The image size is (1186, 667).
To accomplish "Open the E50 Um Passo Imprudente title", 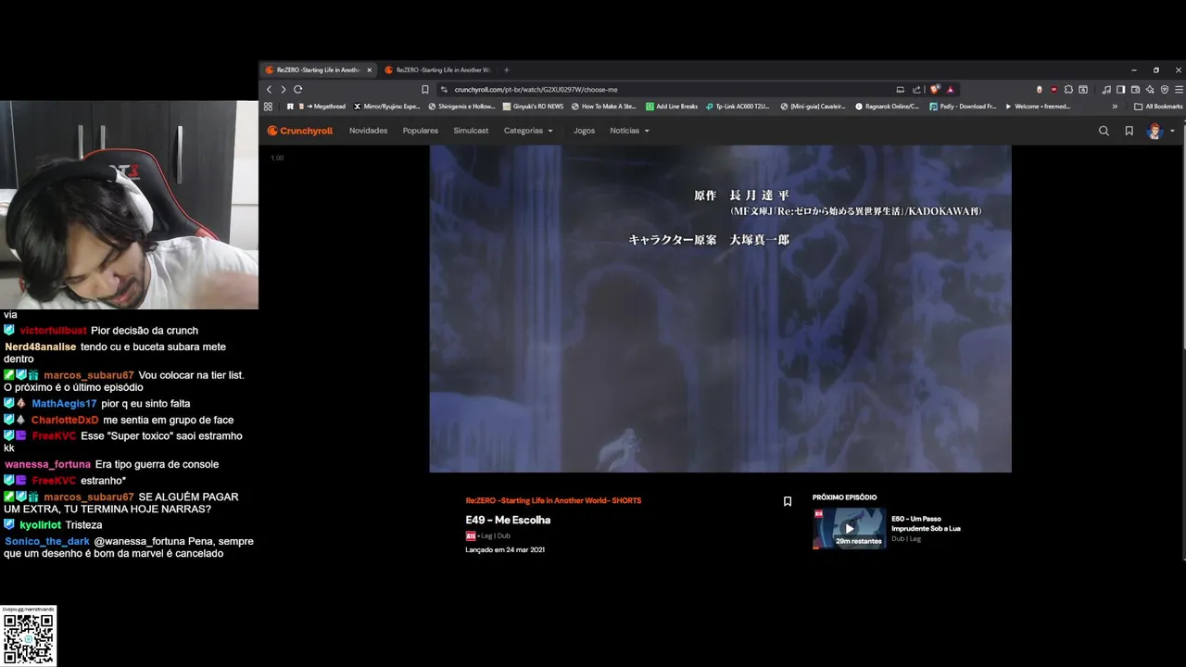I will pos(926,523).
